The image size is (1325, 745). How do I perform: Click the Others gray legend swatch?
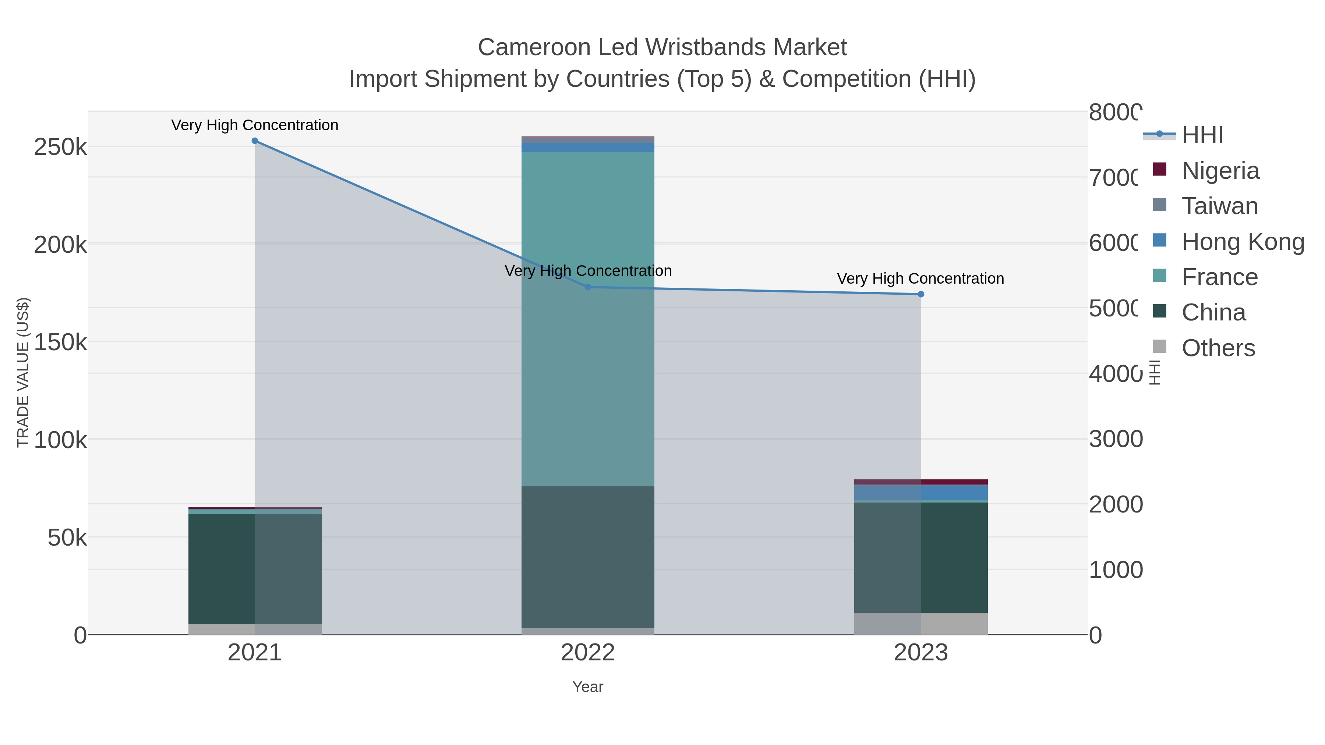[1159, 347]
